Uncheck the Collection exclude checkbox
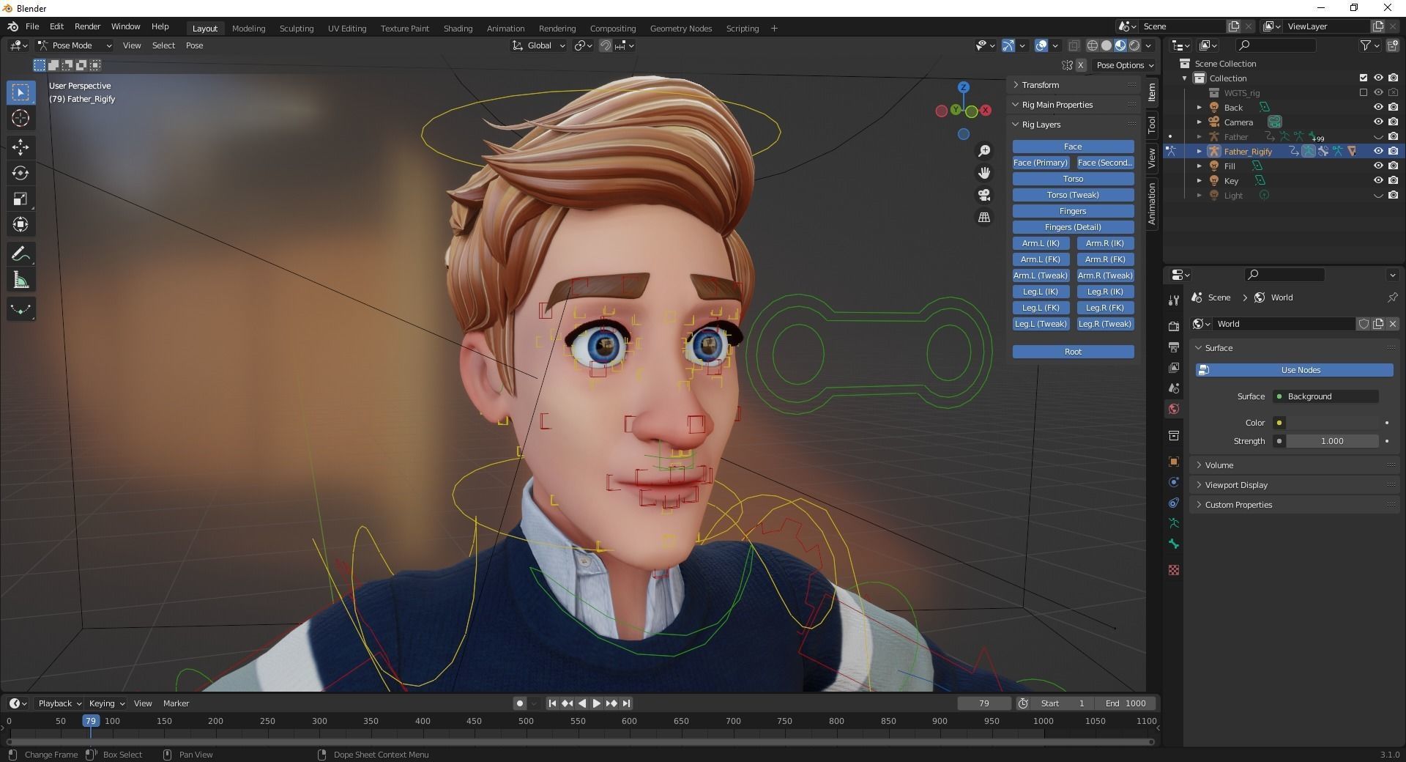Screen dimensions: 1406x762 pyautogui.click(x=1364, y=78)
